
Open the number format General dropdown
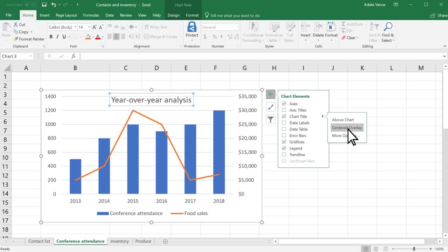pyautogui.click(x=237, y=27)
